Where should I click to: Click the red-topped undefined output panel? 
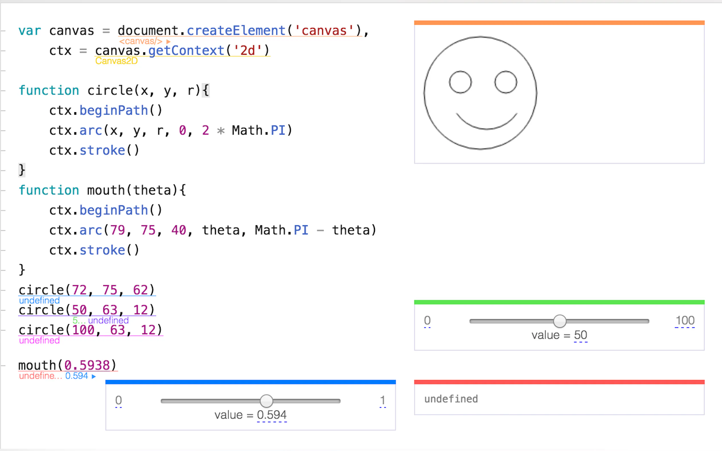(x=559, y=399)
